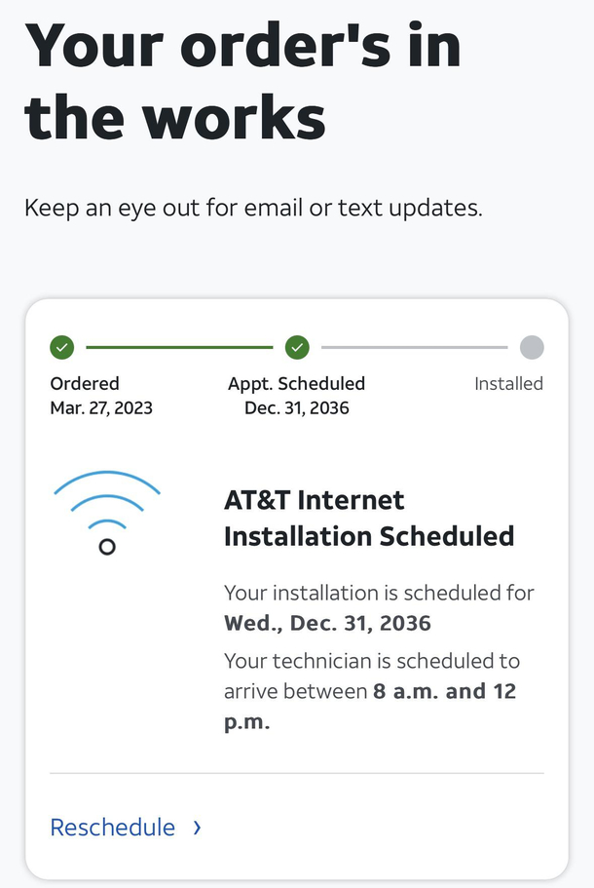594x888 pixels.
Task: Click the bold Wed., Dec. 31, 2036 date
Action: [327, 623]
